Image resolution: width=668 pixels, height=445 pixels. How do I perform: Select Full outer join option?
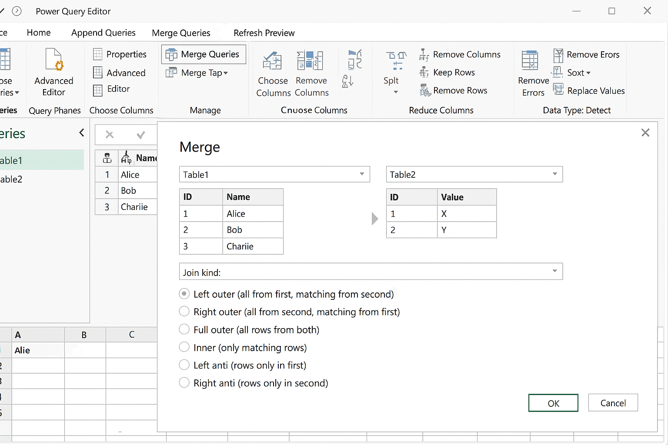[184, 329]
